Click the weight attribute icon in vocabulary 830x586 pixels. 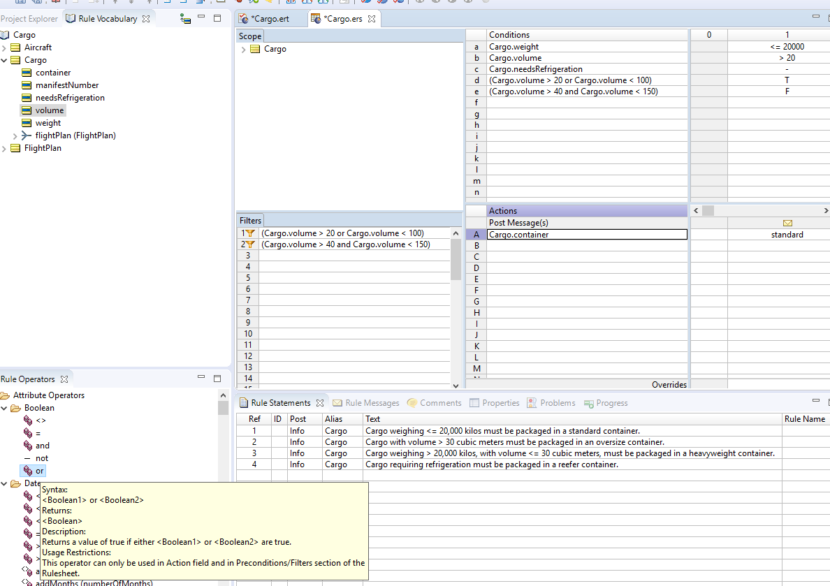[27, 123]
